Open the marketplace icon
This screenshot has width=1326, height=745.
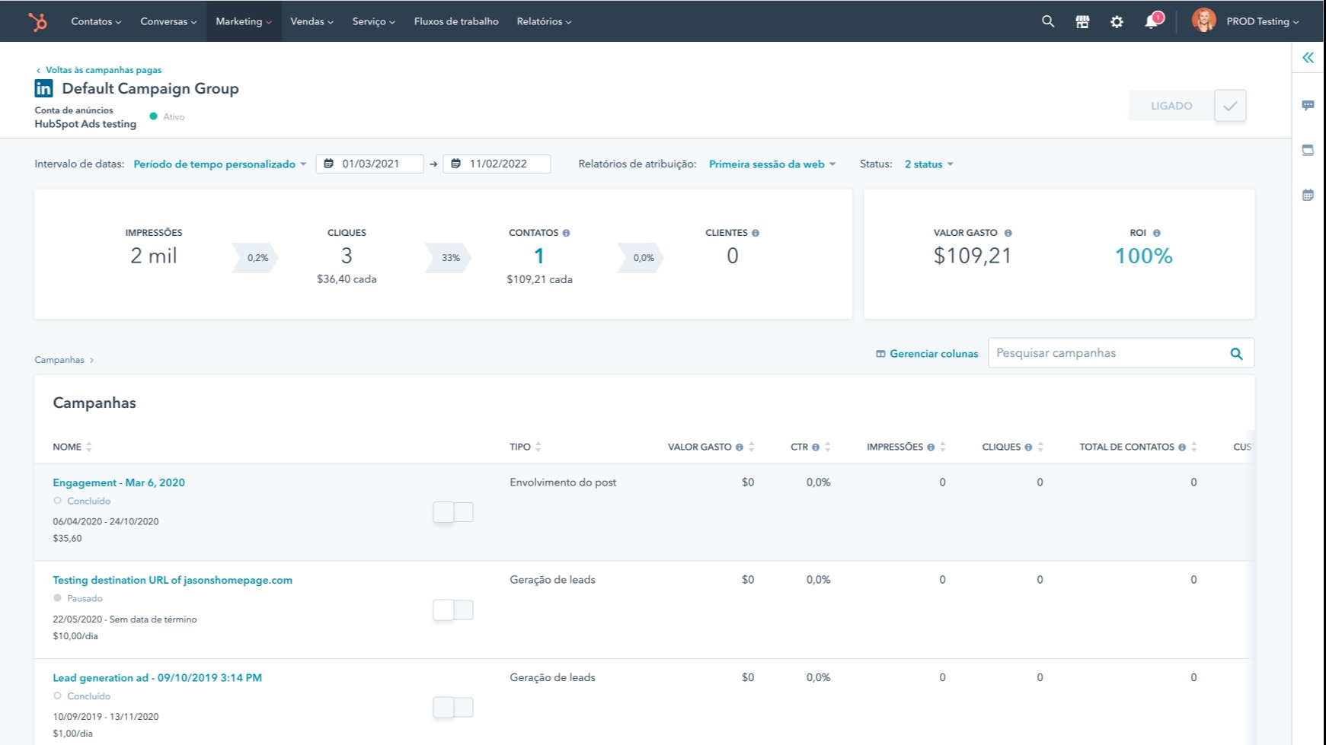pos(1082,21)
